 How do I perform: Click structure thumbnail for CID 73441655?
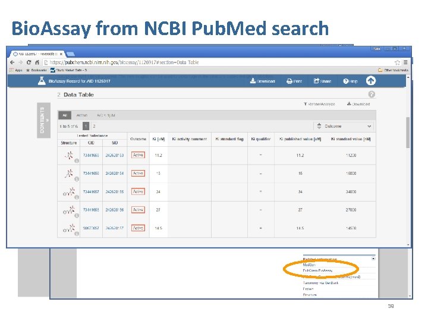69,155
